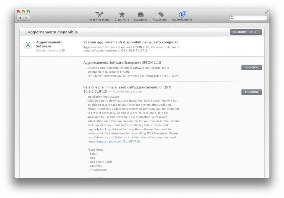The width and height of the screenshot is (284, 198).
Task: Click the forward navigation arrow
Action: click(x=27, y=18)
